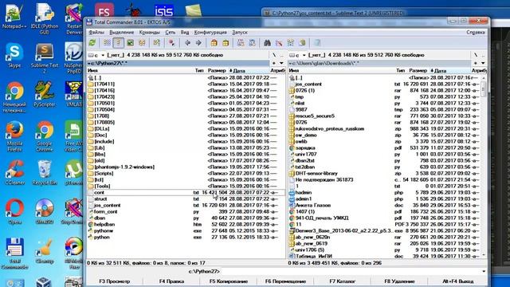Click Mozilla Firefox desktop icon

(x=14, y=136)
